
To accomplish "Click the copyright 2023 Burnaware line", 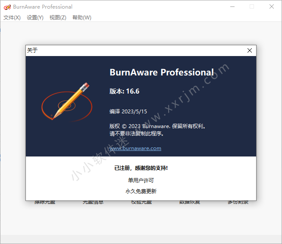I will [x=157, y=126].
